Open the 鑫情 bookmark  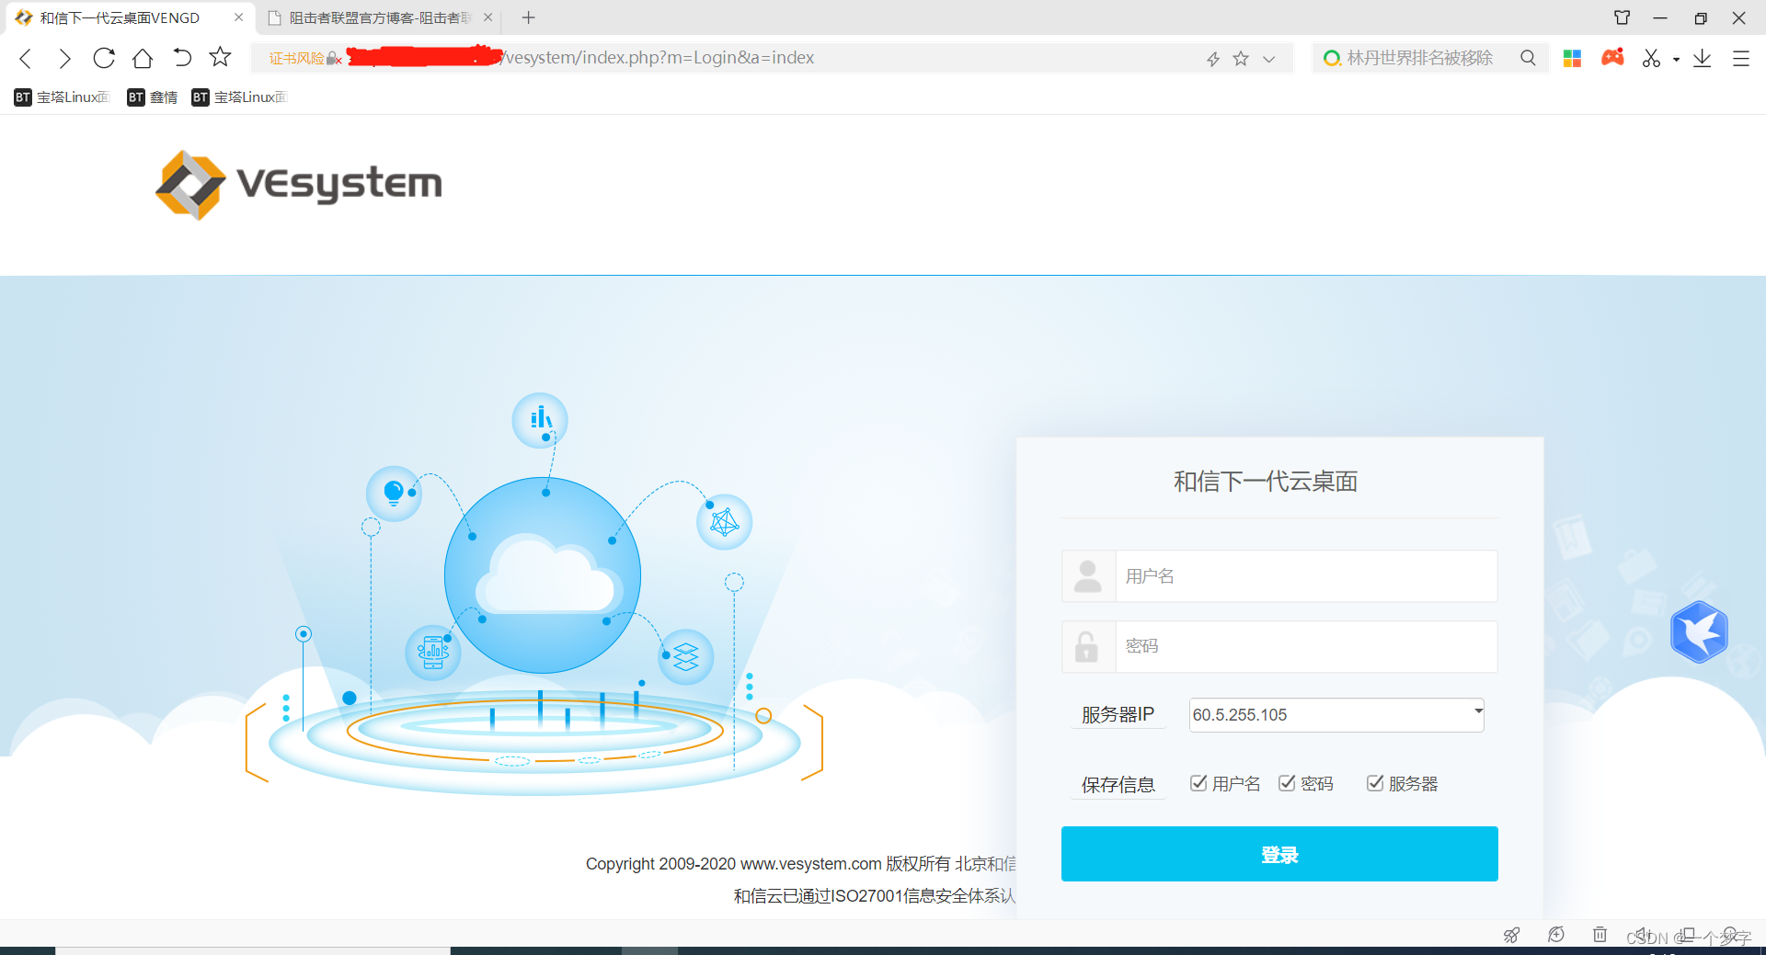tap(153, 97)
